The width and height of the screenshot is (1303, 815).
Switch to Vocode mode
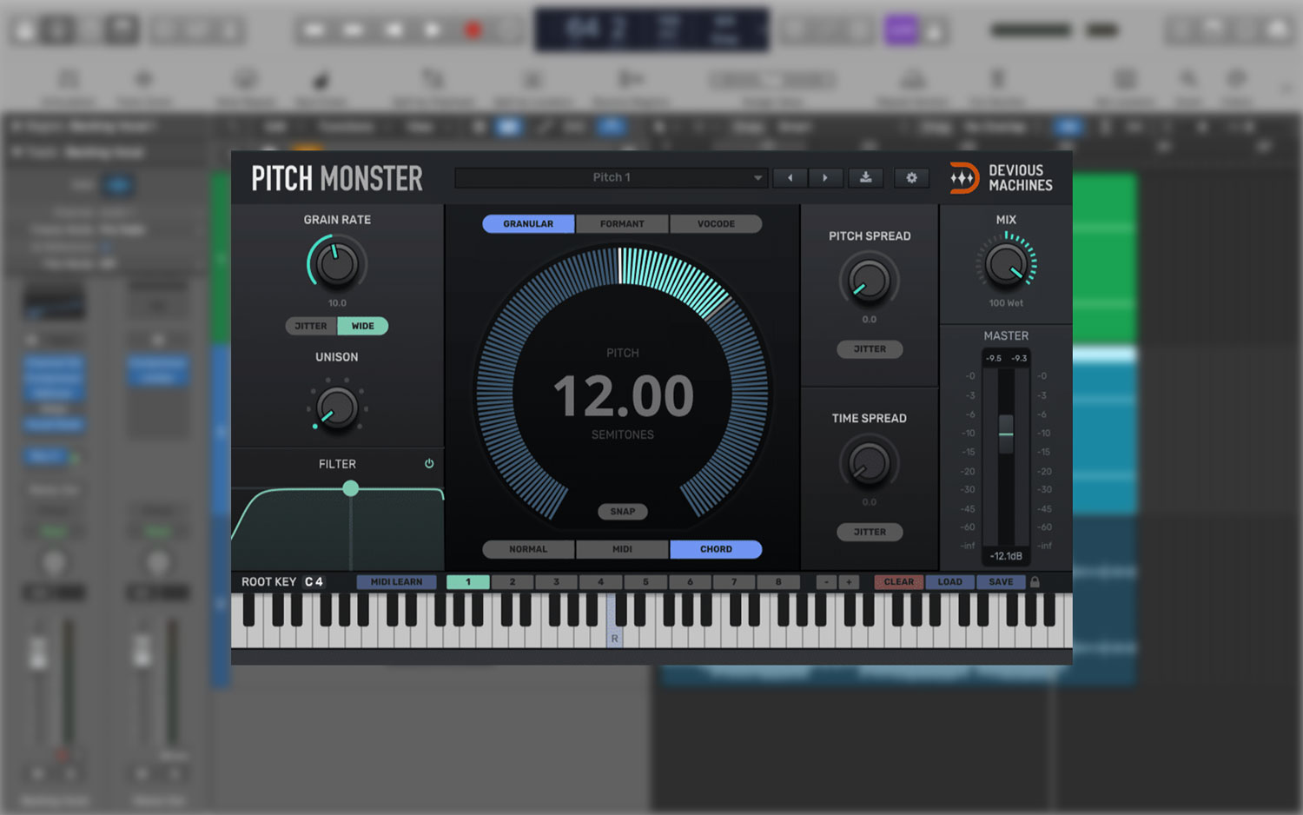click(716, 224)
